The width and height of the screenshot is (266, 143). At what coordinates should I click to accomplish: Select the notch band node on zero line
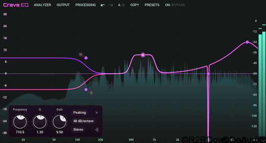[x=208, y=74]
